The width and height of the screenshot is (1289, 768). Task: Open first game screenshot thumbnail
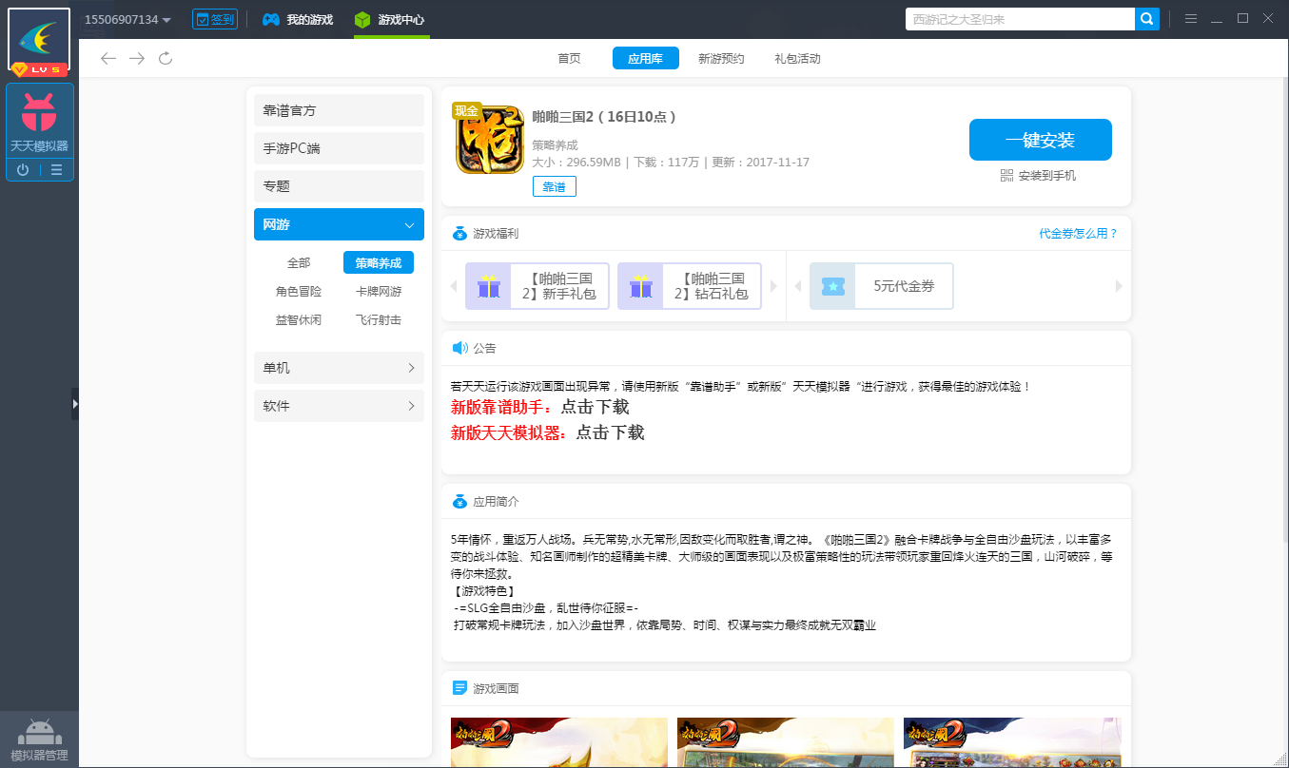[x=559, y=742]
